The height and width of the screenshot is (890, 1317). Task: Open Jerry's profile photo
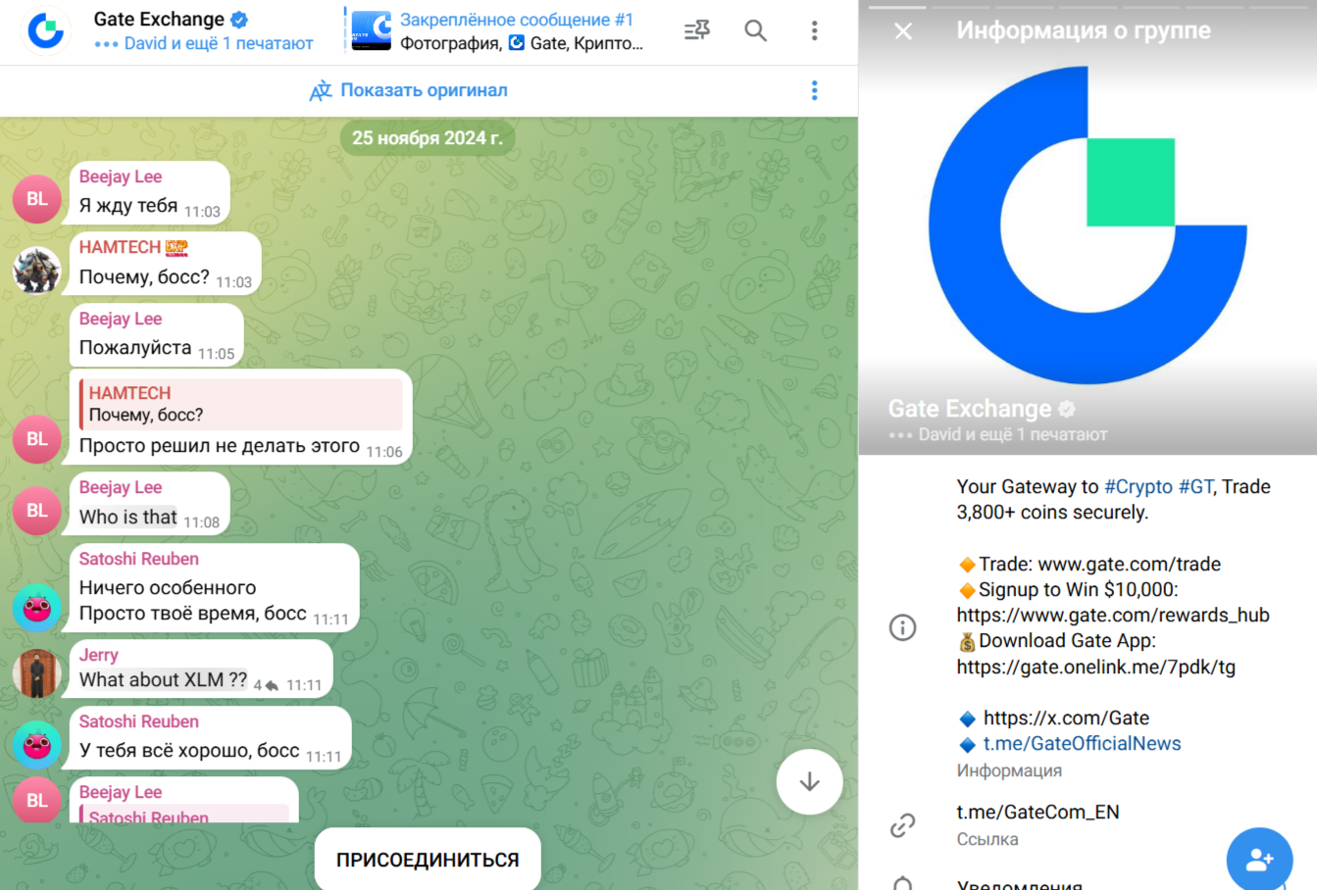37,673
